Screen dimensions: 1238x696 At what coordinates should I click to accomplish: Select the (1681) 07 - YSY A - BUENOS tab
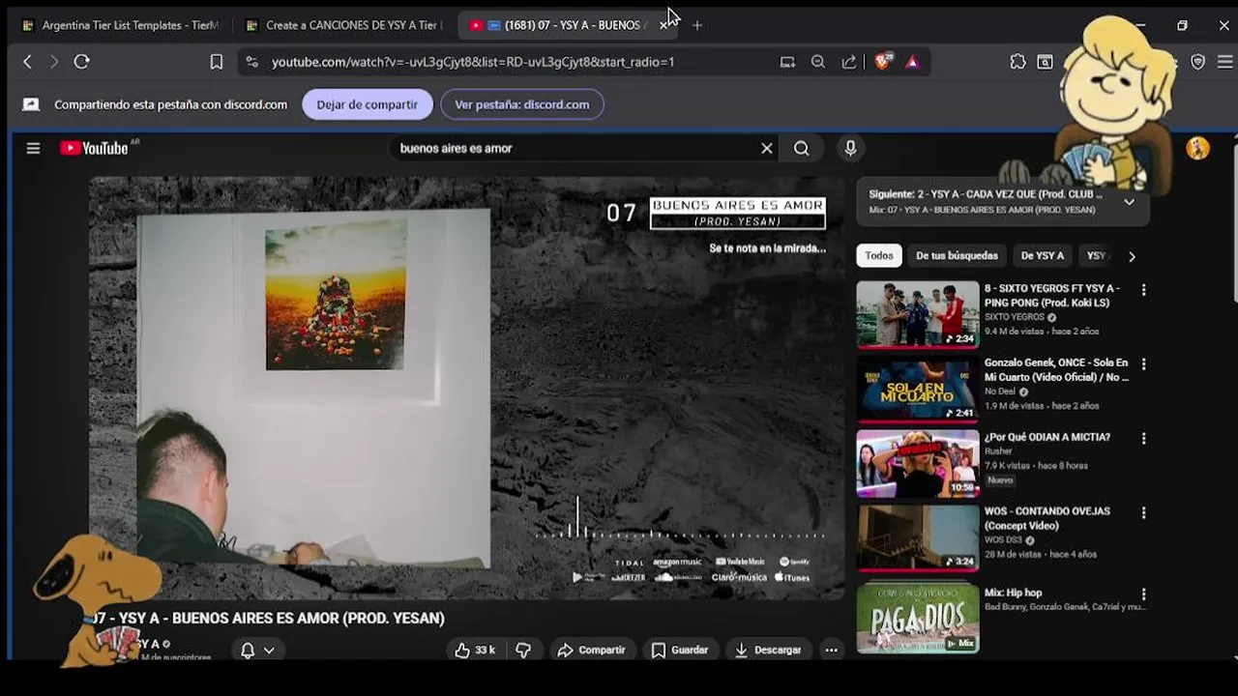pyautogui.click(x=566, y=25)
